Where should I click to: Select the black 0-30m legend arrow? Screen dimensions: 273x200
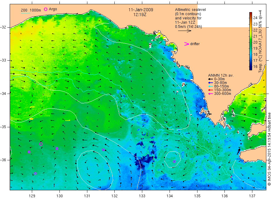[211, 79]
